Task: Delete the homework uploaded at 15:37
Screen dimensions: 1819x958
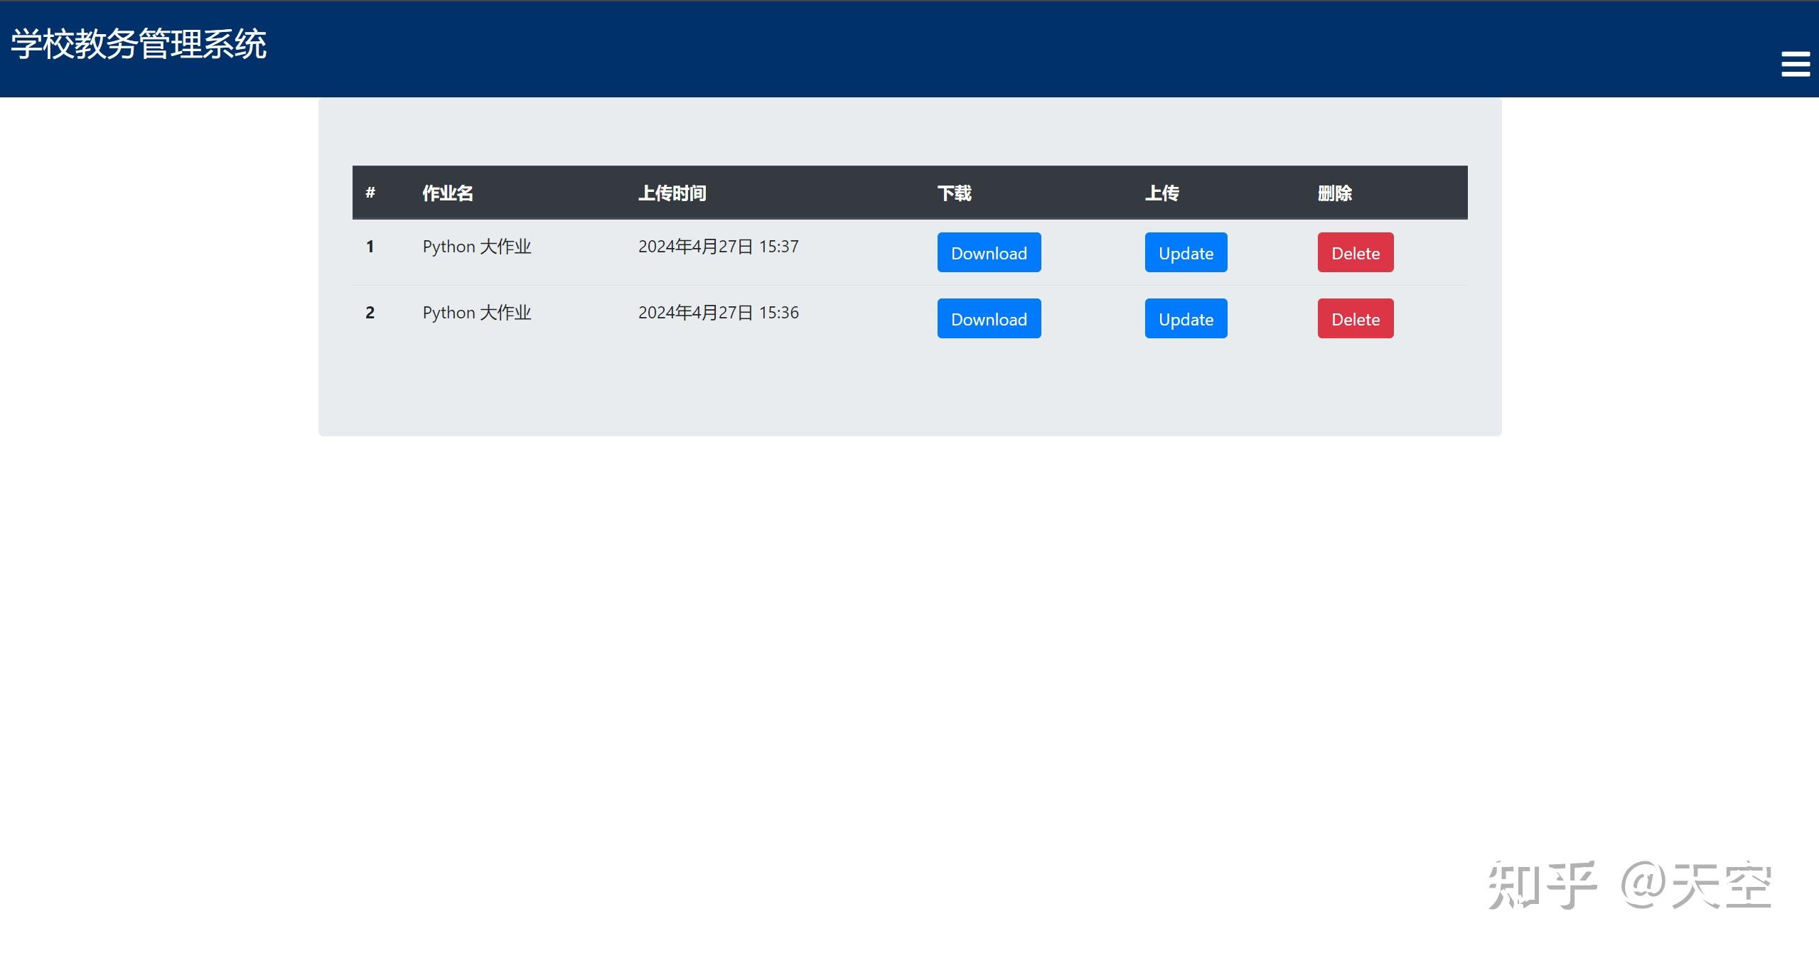Action: point(1355,252)
